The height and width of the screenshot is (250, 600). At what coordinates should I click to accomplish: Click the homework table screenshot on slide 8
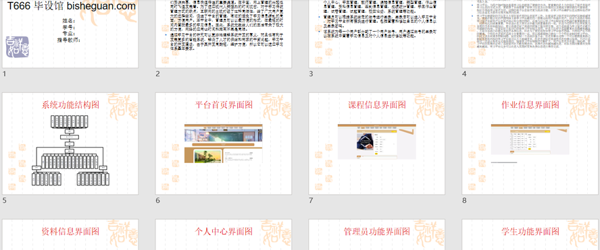click(x=530, y=139)
